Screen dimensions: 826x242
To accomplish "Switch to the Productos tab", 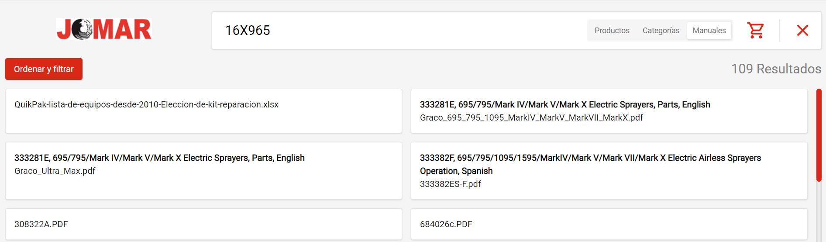I will (x=612, y=31).
